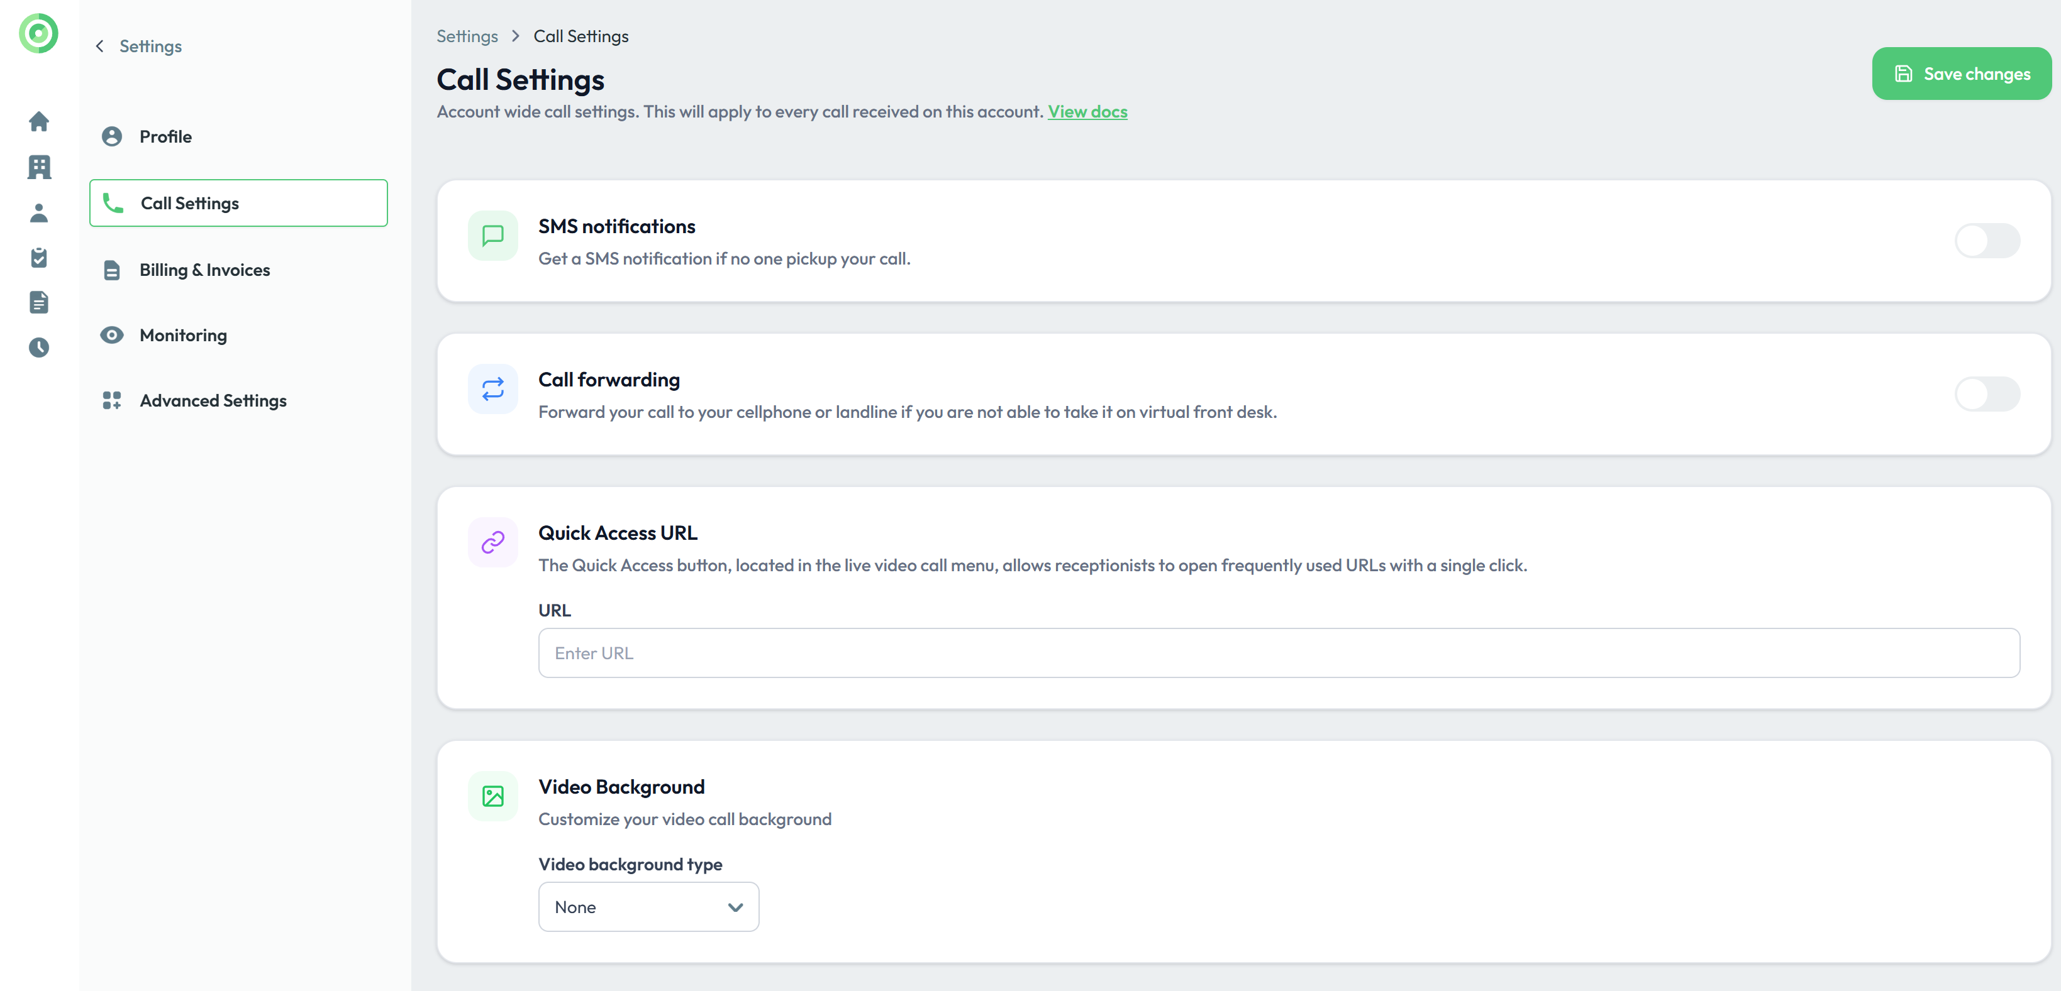Click the Settings breadcrumb link
The image size is (2061, 991).
click(x=467, y=36)
